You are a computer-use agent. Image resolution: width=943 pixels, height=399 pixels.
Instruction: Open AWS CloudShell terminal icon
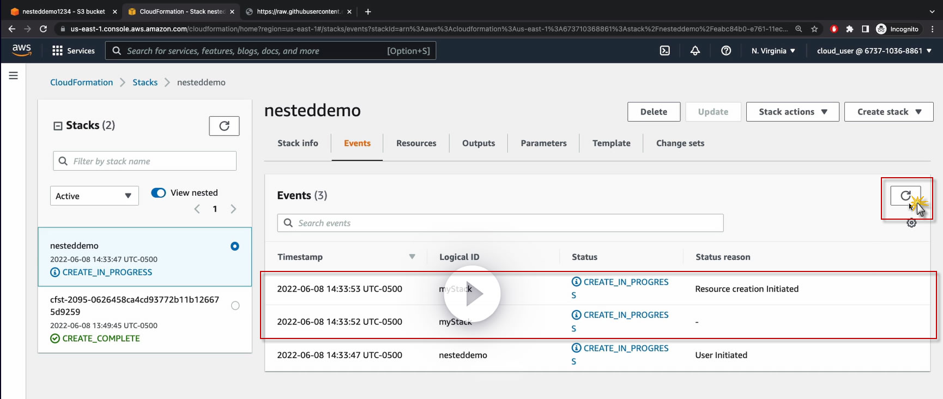664,51
